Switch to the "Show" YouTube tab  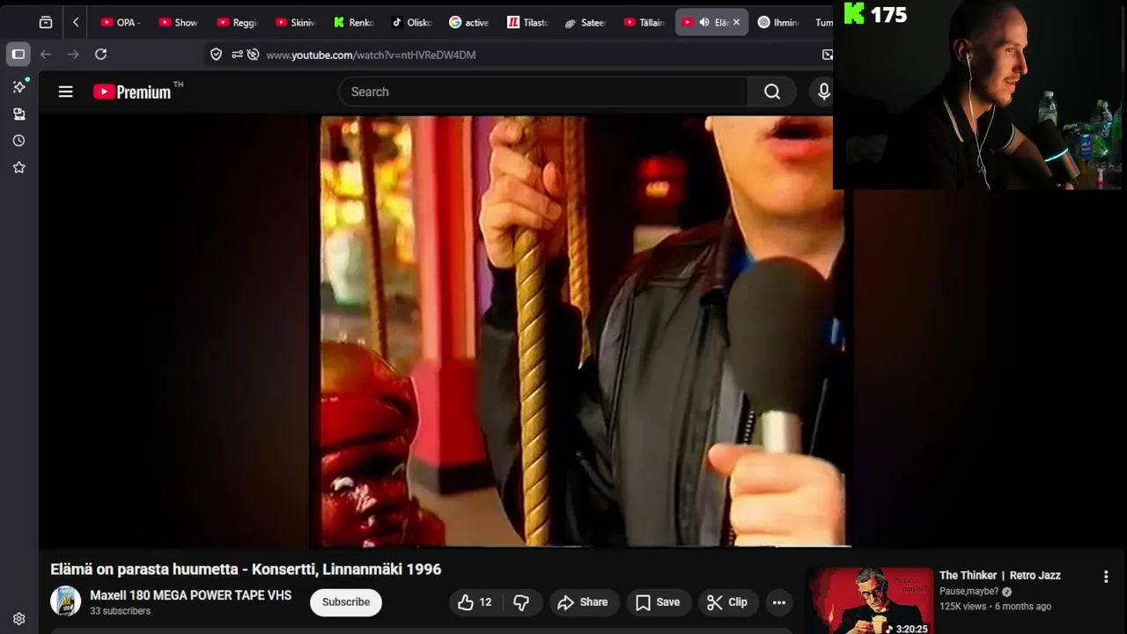click(x=177, y=22)
